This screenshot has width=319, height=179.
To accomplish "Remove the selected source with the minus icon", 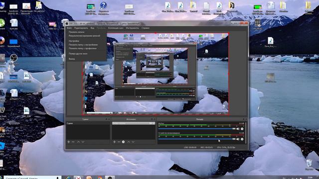I will click(x=119, y=142).
